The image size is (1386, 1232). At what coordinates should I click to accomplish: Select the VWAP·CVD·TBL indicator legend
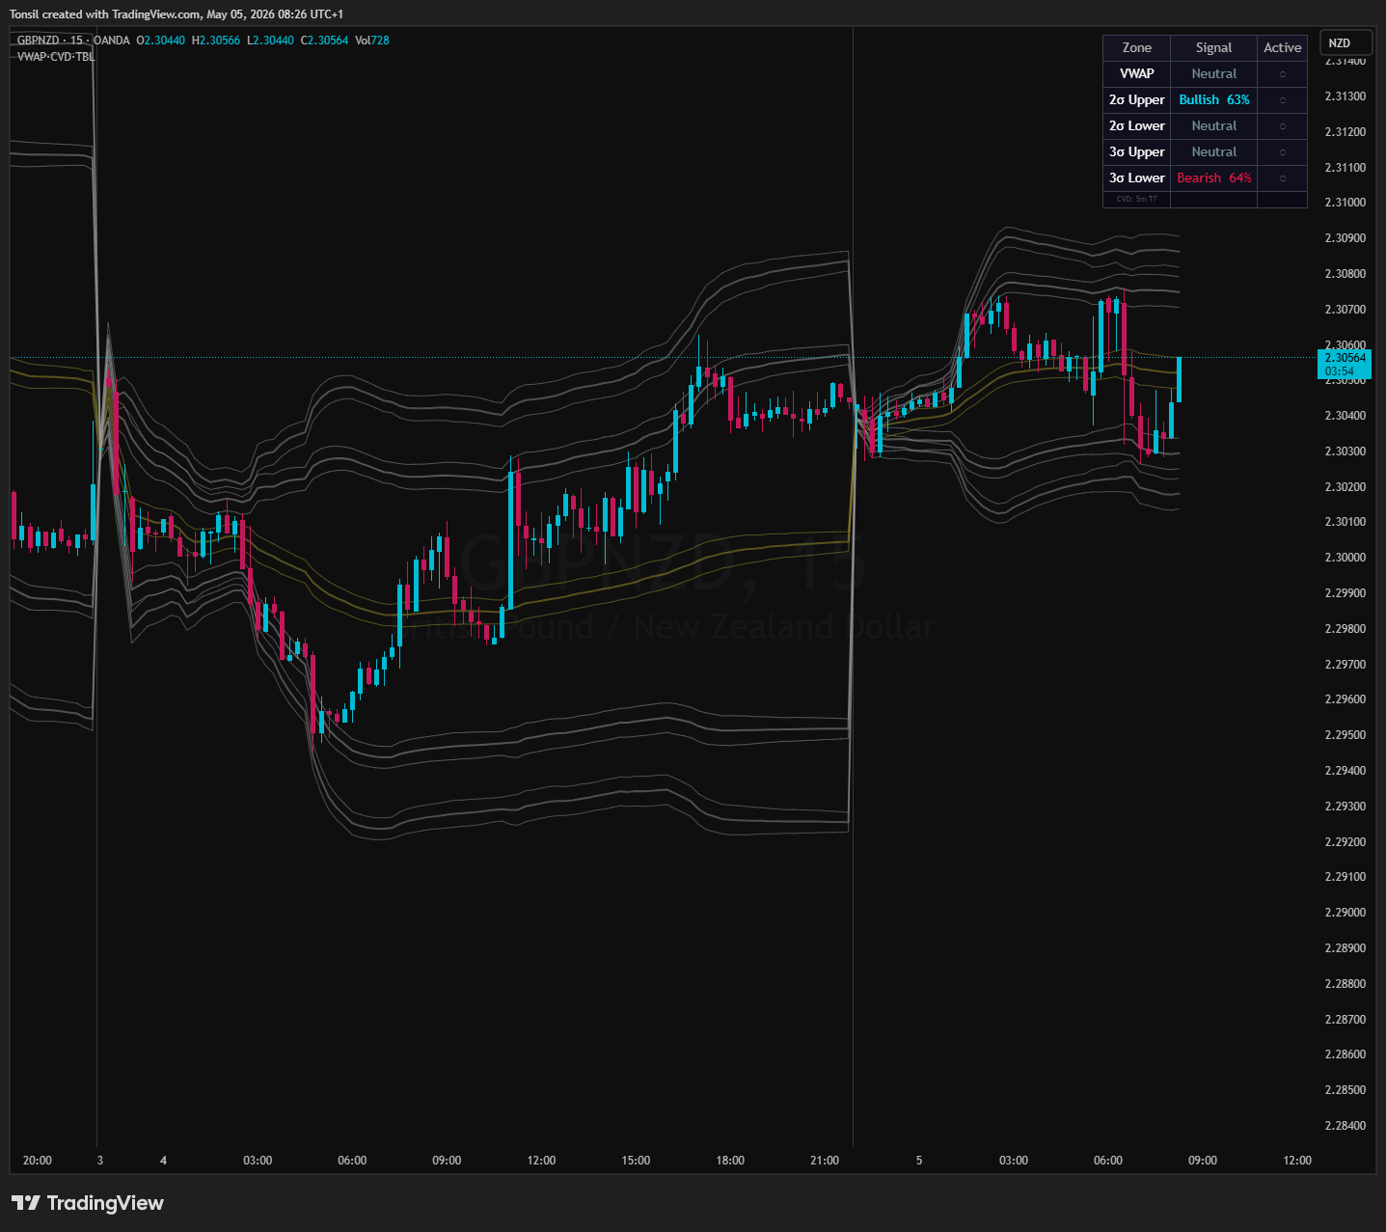(56, 56)
